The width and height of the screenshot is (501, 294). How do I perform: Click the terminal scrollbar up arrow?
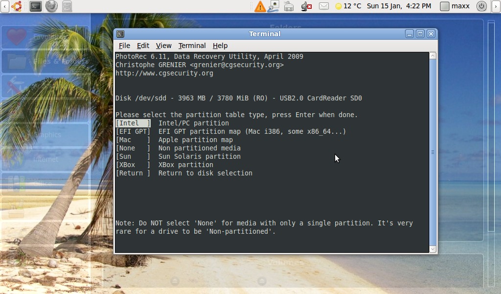click(x=433, y=56)
